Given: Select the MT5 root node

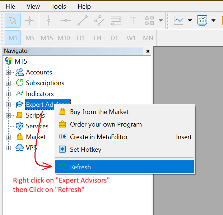Looking at the screenshot, I should tap(21, 61).
